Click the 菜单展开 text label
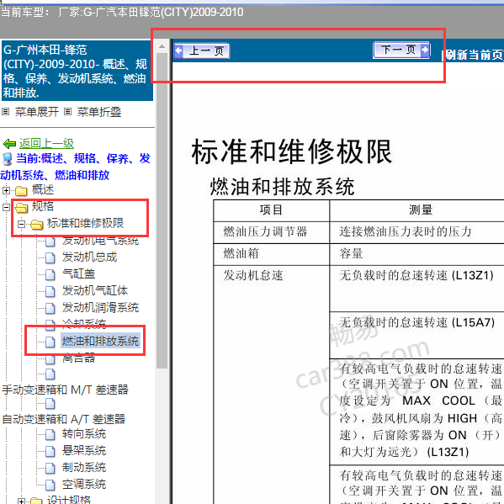This screenshot has width=504, height=504. tap(37, 112)
